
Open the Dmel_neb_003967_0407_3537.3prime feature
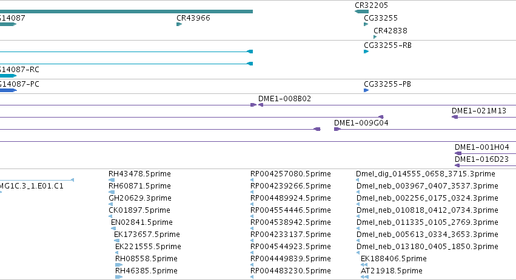(x=427, y=185)
